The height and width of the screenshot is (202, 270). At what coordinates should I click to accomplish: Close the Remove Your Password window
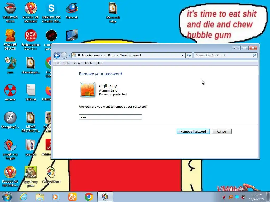253,48
